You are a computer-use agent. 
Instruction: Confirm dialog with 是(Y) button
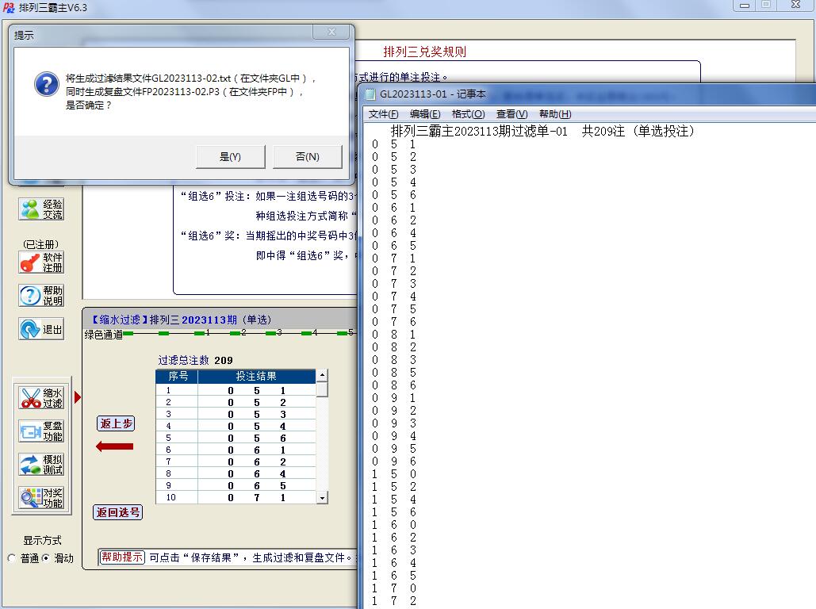click(x=230, y=157)
